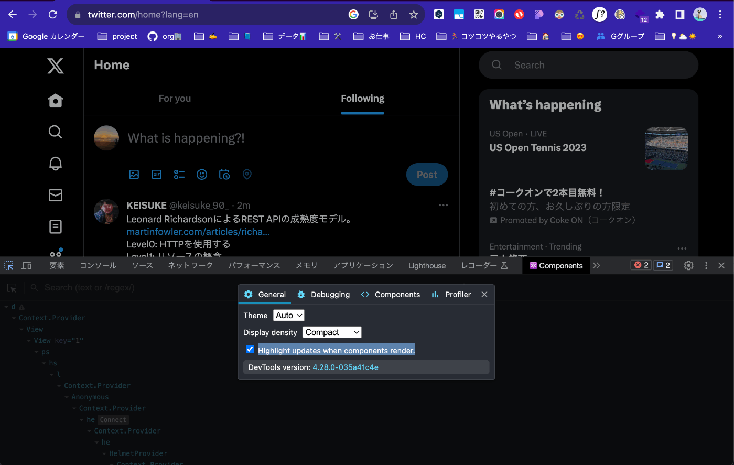Open Components settings tab
Screen dimensions: 734x465
tap(391, 295)
